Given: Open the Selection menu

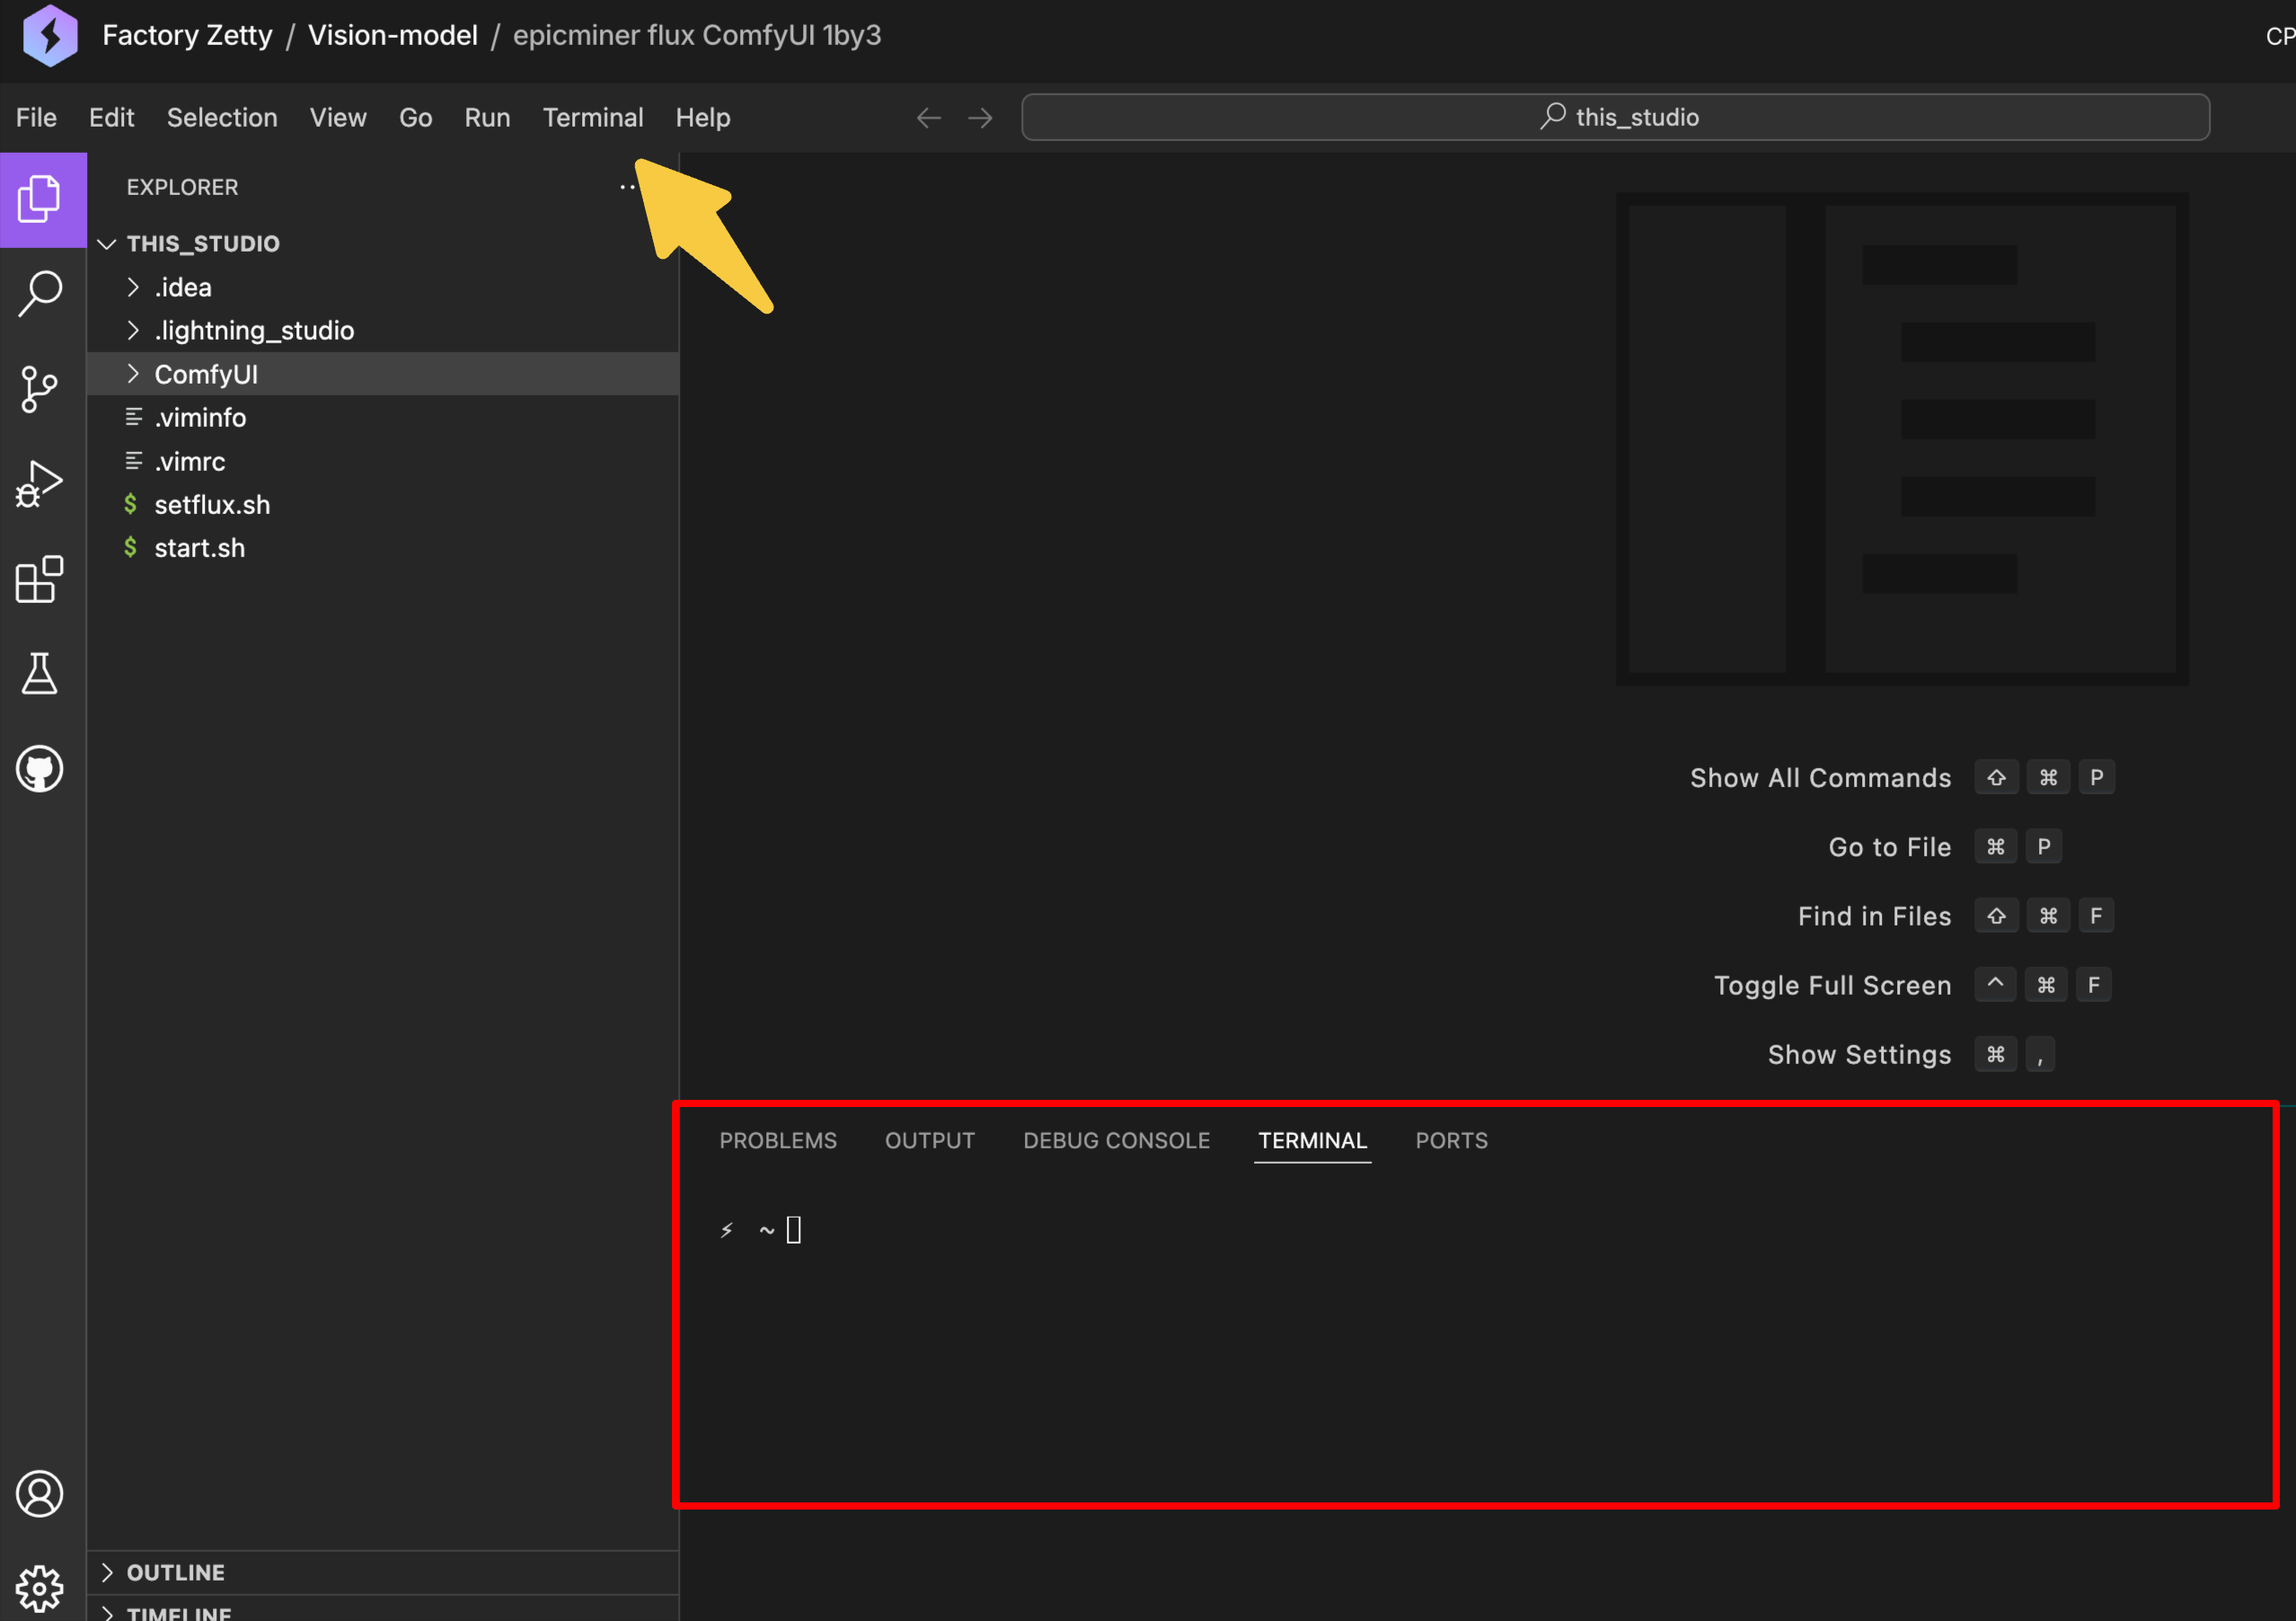Looking at the screenshot, I should 222,118.
